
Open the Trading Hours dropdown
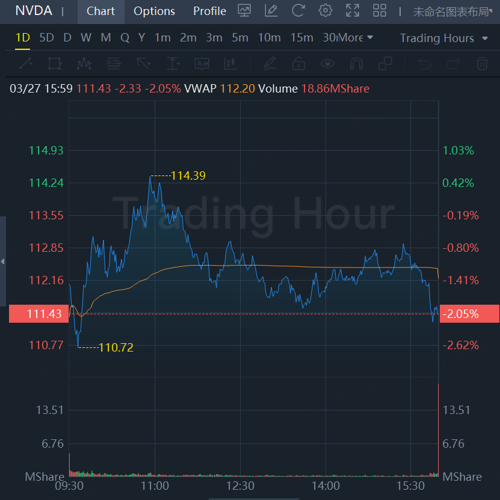(x=444, y=38)
